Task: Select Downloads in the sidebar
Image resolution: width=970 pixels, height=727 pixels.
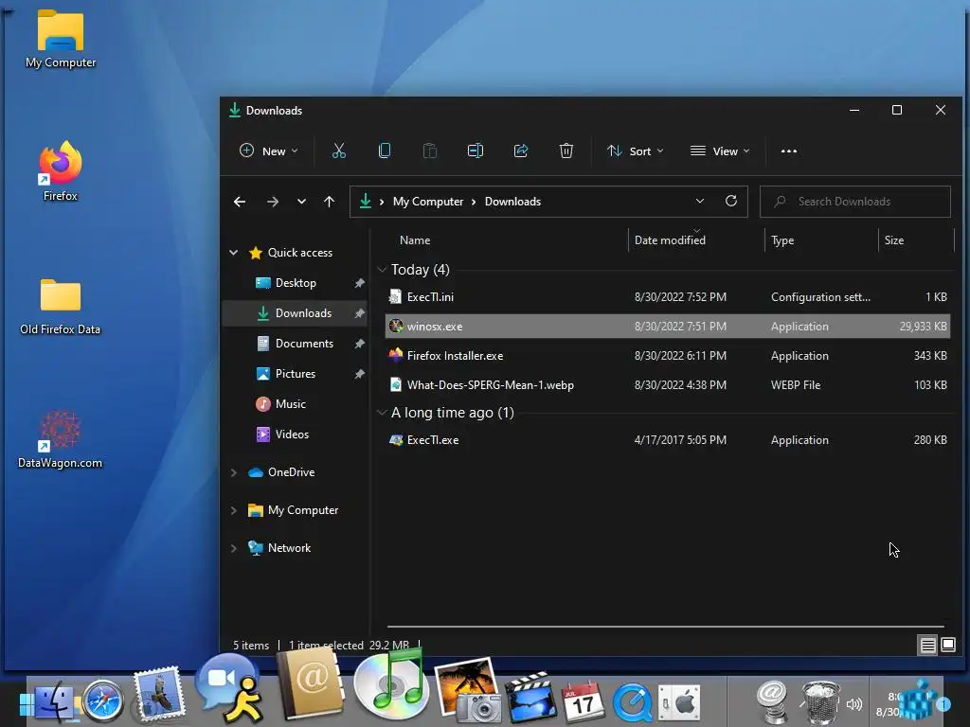Action: coord(296,313)
